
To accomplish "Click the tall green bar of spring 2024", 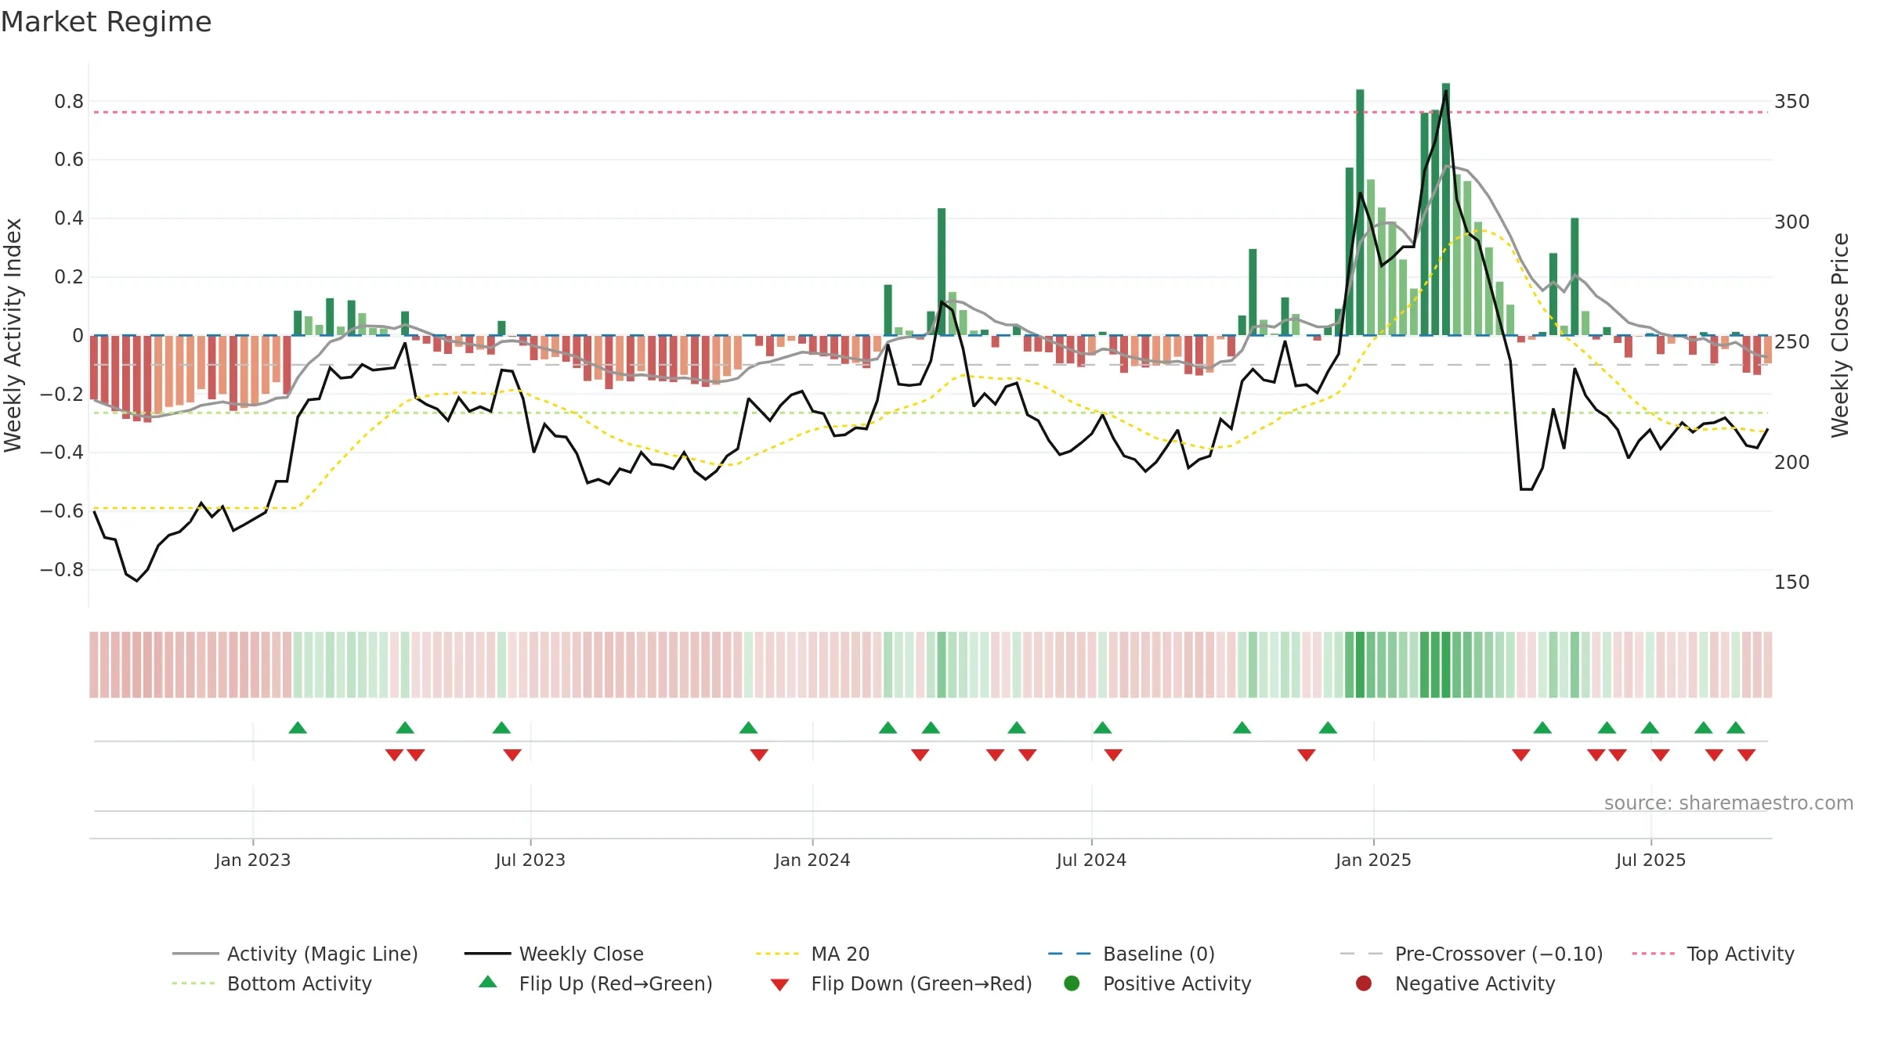I will click(942, 272).
